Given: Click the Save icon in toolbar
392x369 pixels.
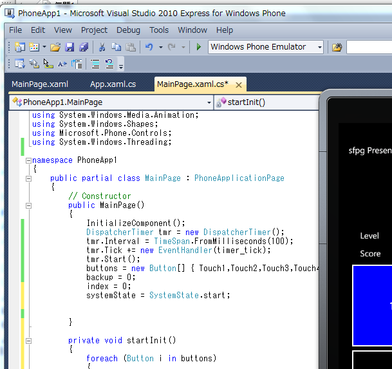Looking at the screenshot, I should (70, 47).
